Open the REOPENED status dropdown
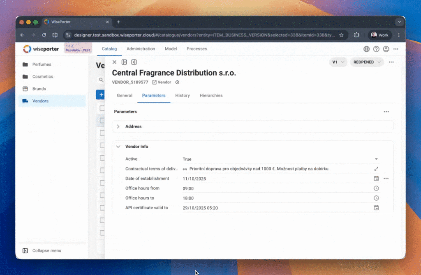 pyautogui.click(x=366, y=62)
